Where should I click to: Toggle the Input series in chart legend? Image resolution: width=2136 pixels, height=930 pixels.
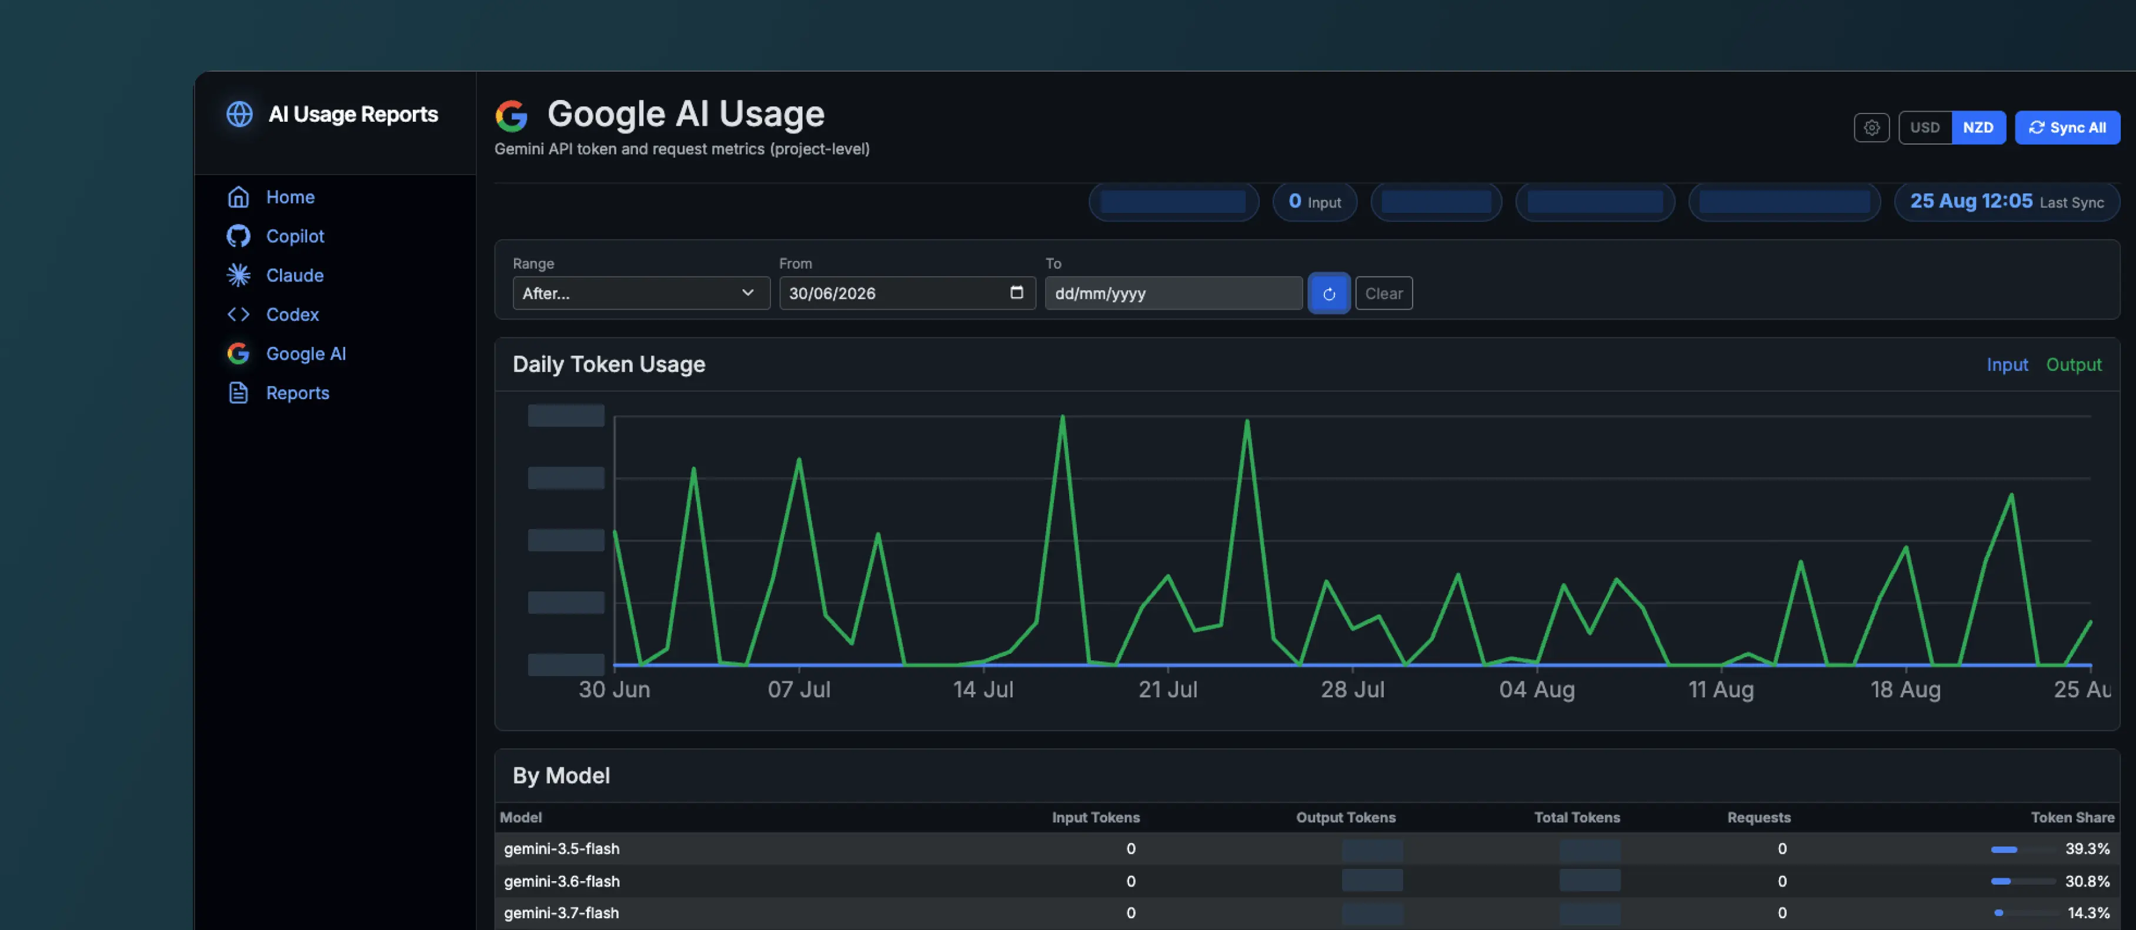click(2007, 364)
